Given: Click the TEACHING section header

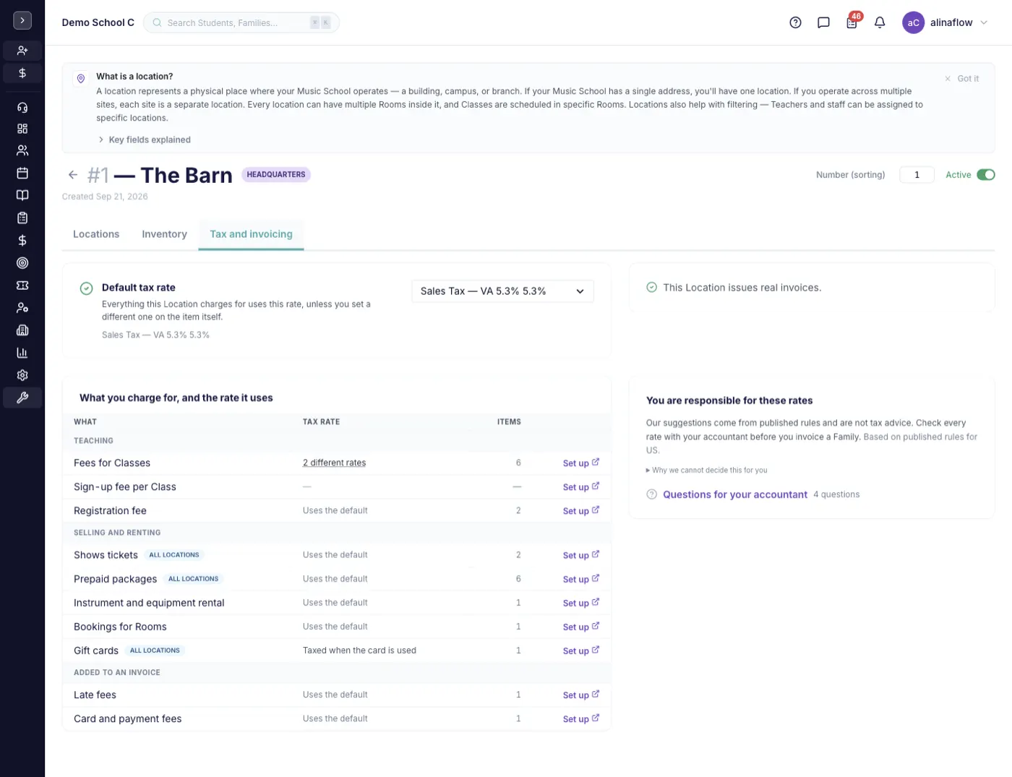Looking at the screenshot, I should click(x=93, y=441).
